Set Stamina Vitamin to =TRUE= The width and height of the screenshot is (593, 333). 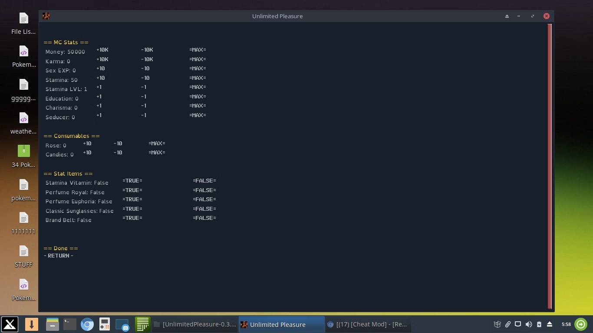(132, 181)
